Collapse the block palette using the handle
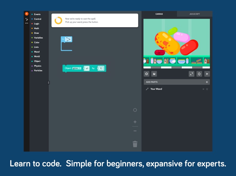 point(48,83)
